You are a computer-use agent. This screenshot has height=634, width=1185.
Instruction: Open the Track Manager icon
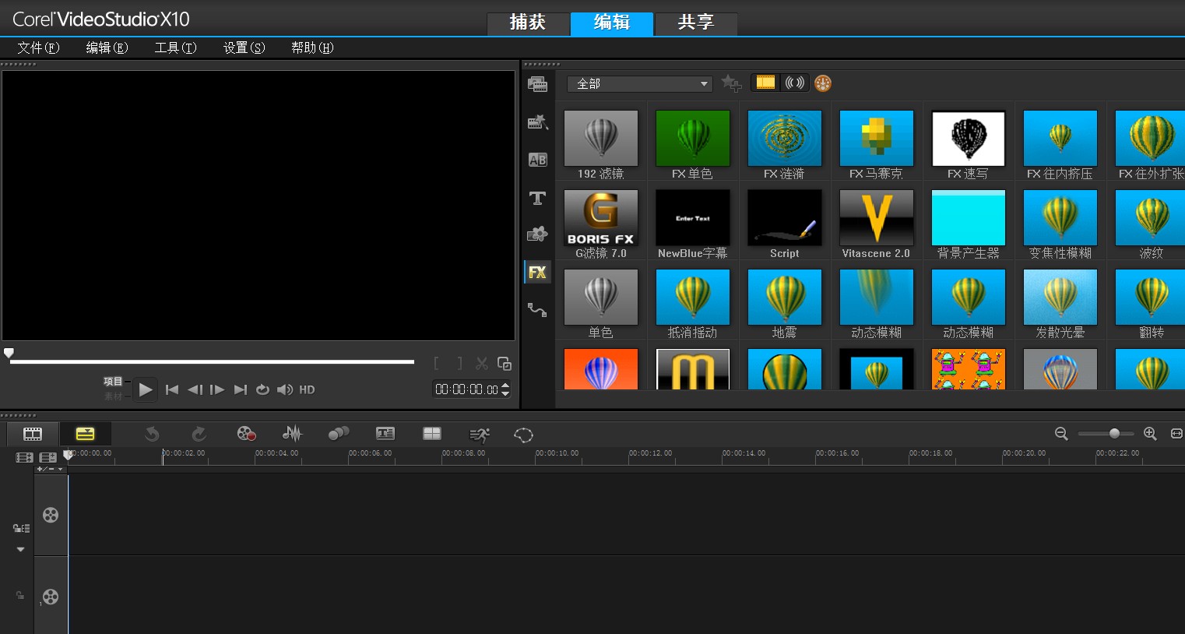48,457
